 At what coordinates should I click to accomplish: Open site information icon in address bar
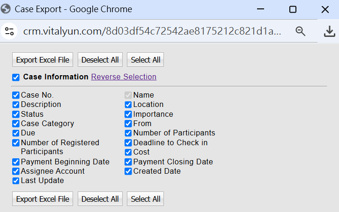pyautogui.click(x=9, y=31)
